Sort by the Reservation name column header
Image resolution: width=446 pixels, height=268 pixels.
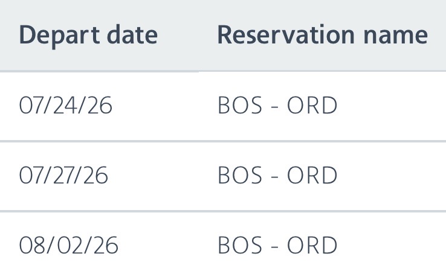pos(322,35)
